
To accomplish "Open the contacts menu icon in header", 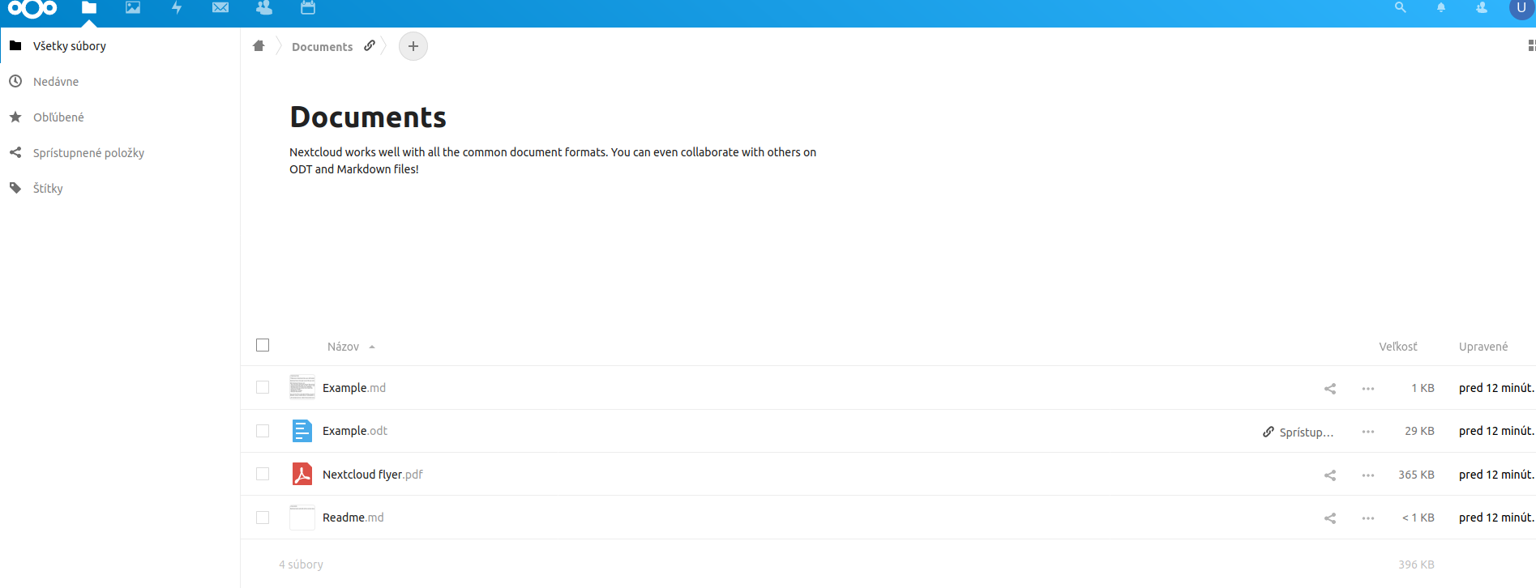I will click(x=1482, y=7).
